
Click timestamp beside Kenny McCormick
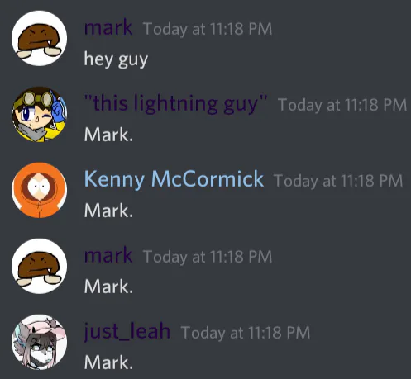[x=338, y=181]
